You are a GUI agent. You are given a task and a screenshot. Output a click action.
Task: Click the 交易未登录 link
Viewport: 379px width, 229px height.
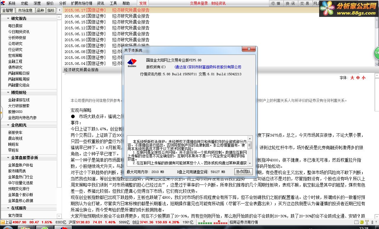(x=199, y=3)
